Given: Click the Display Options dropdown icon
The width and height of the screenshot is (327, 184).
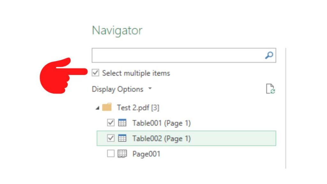Looking at the screenshot, I should point(151,89).
